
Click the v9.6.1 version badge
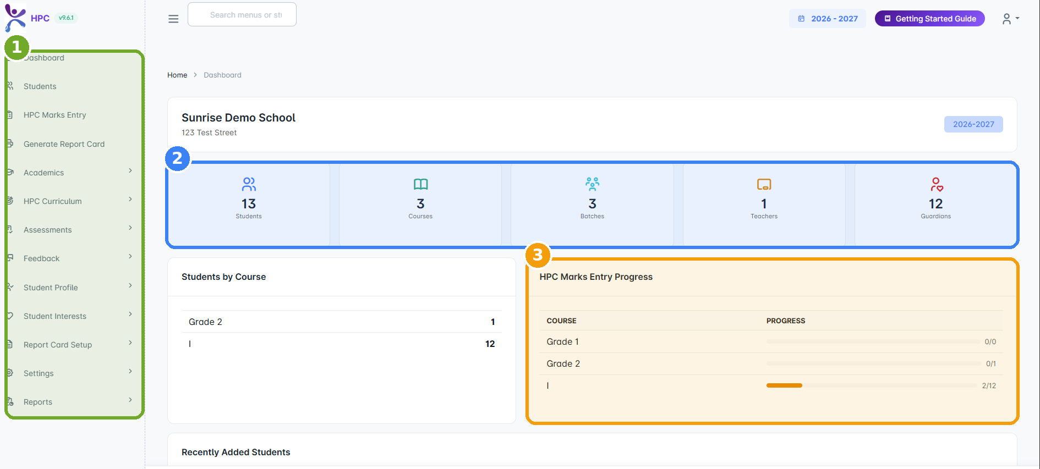coord(66,18)
